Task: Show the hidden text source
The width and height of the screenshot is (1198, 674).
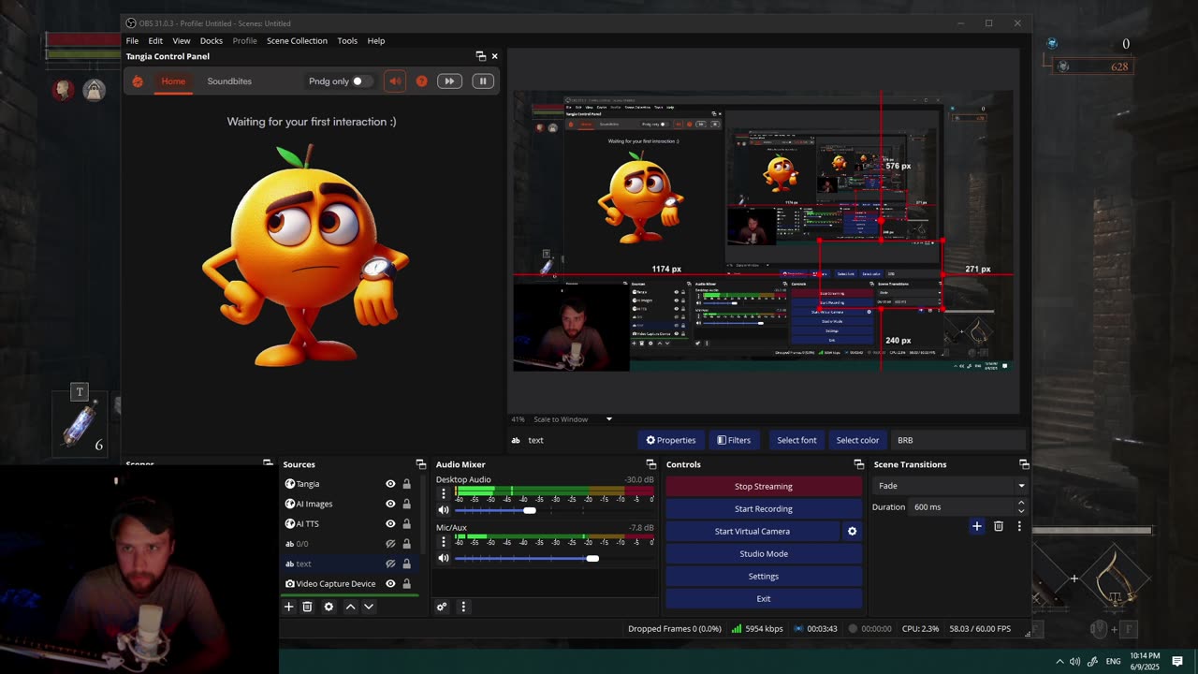Action: point(390,564)
